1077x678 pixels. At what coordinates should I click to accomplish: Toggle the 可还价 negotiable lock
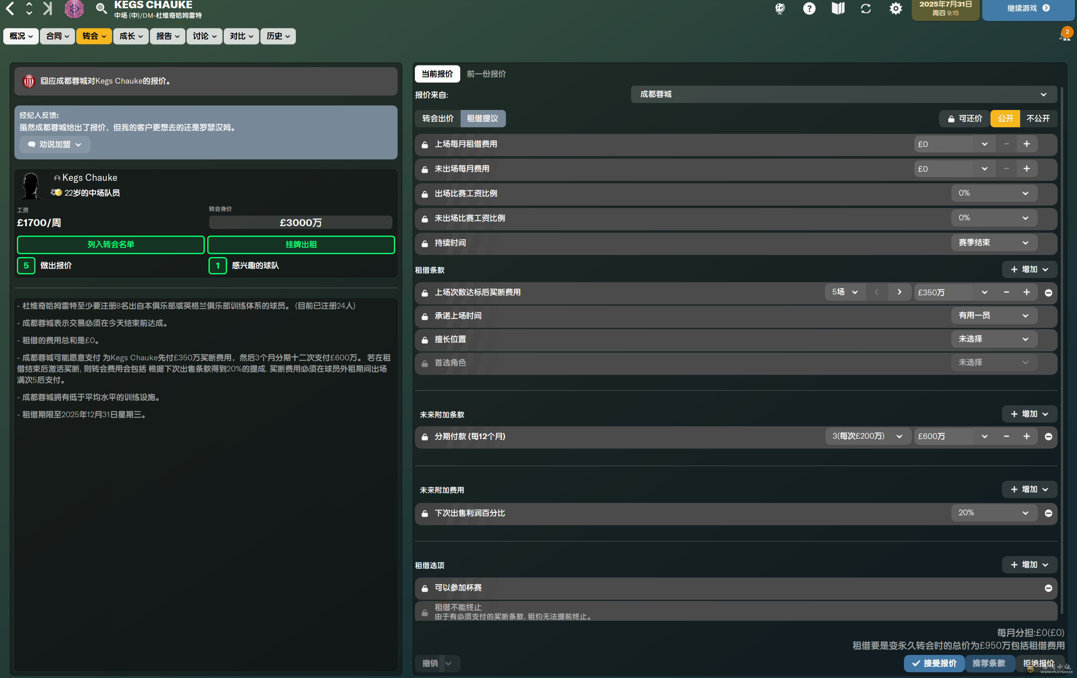click(x=965, y=119)
